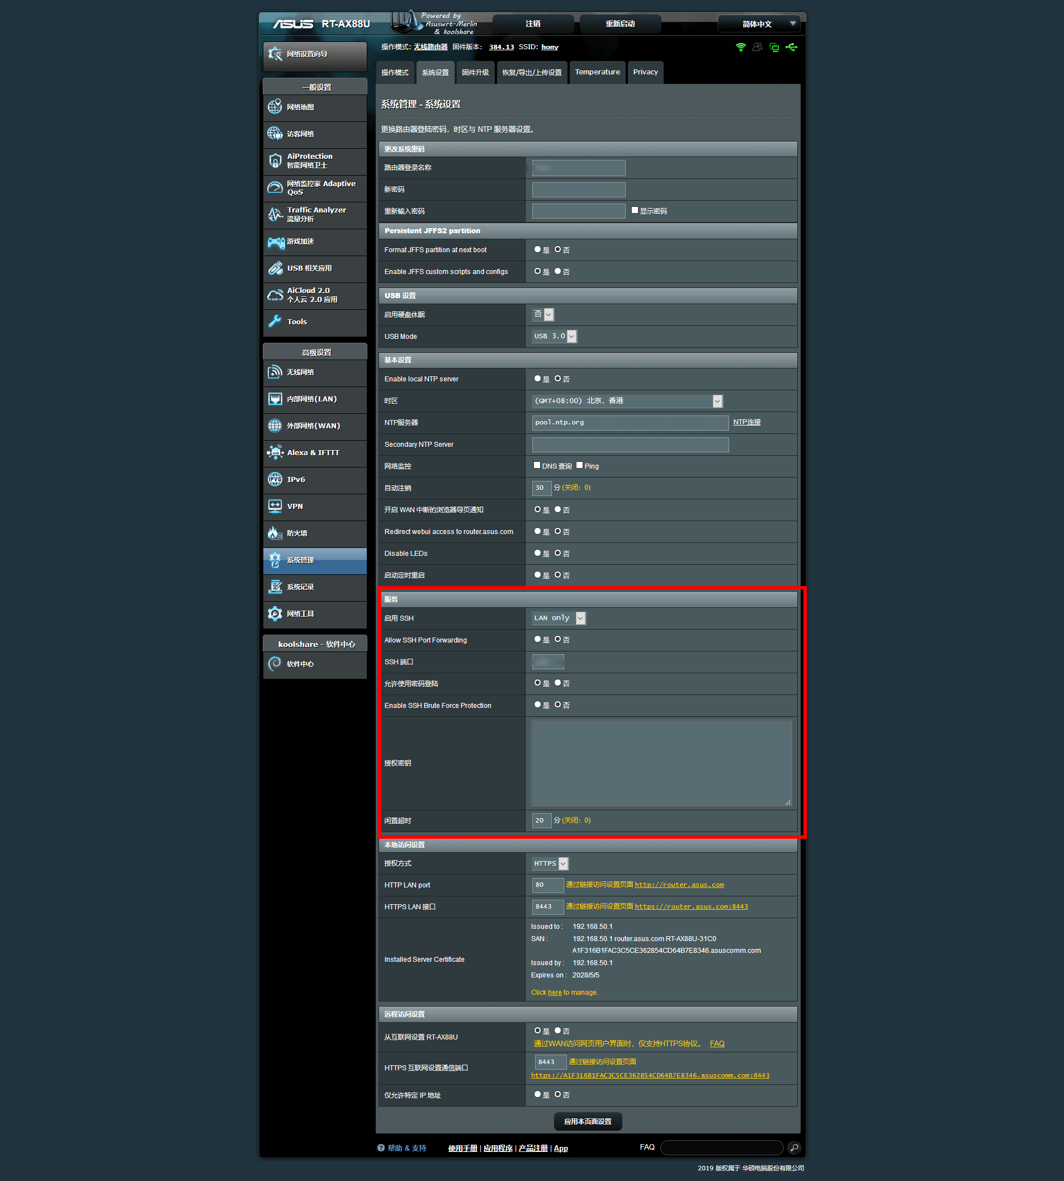This screenshot has height=1181, width=1064.
Task: Open the Tools wrench icon
Action: coord(275,322)
